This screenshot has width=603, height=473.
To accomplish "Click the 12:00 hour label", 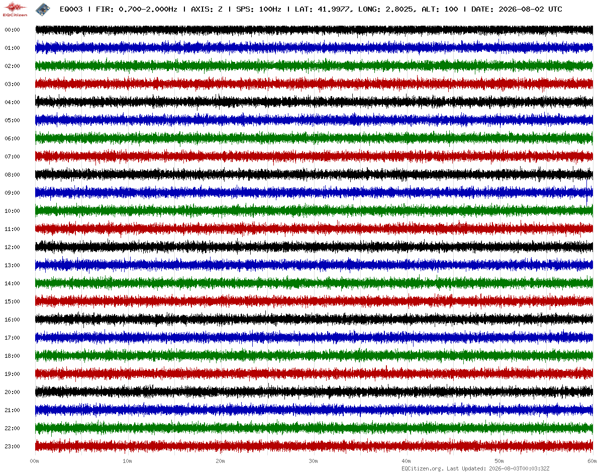I will tap(12, 248).
